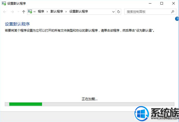Image resolution: width=179 pixels, height=122 pixels.
Task: Go forward using the forward arrow
Action: 12,12
